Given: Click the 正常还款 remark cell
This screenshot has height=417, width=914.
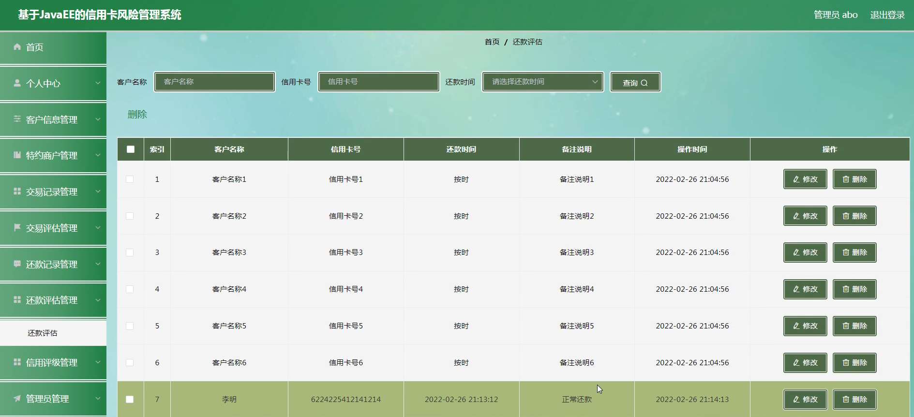Looking at the screenshot, I should [577, 400].
